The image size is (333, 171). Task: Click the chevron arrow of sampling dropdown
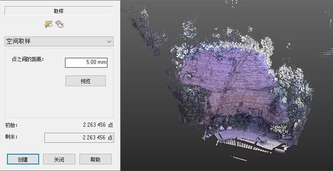tap(109, 41)
